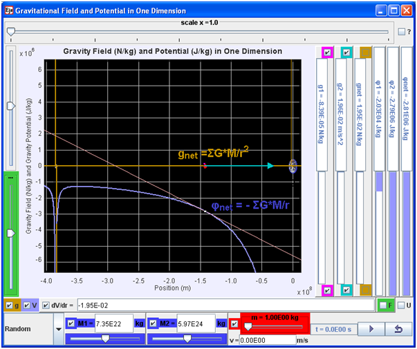
Task: Start the simulation with the play button
Action: point(371,329)
